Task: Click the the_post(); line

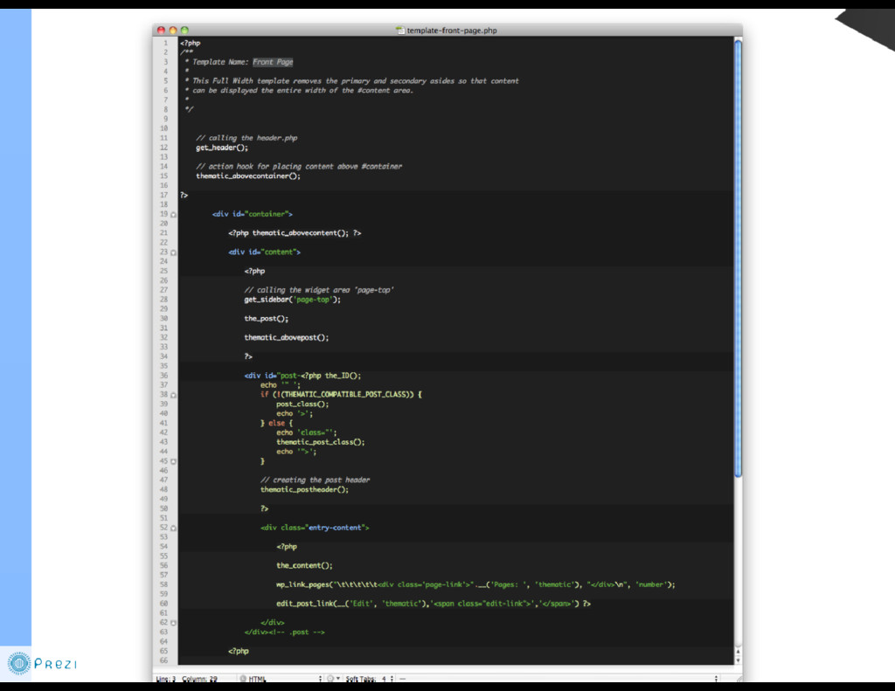Action: (x=267, y=318)
